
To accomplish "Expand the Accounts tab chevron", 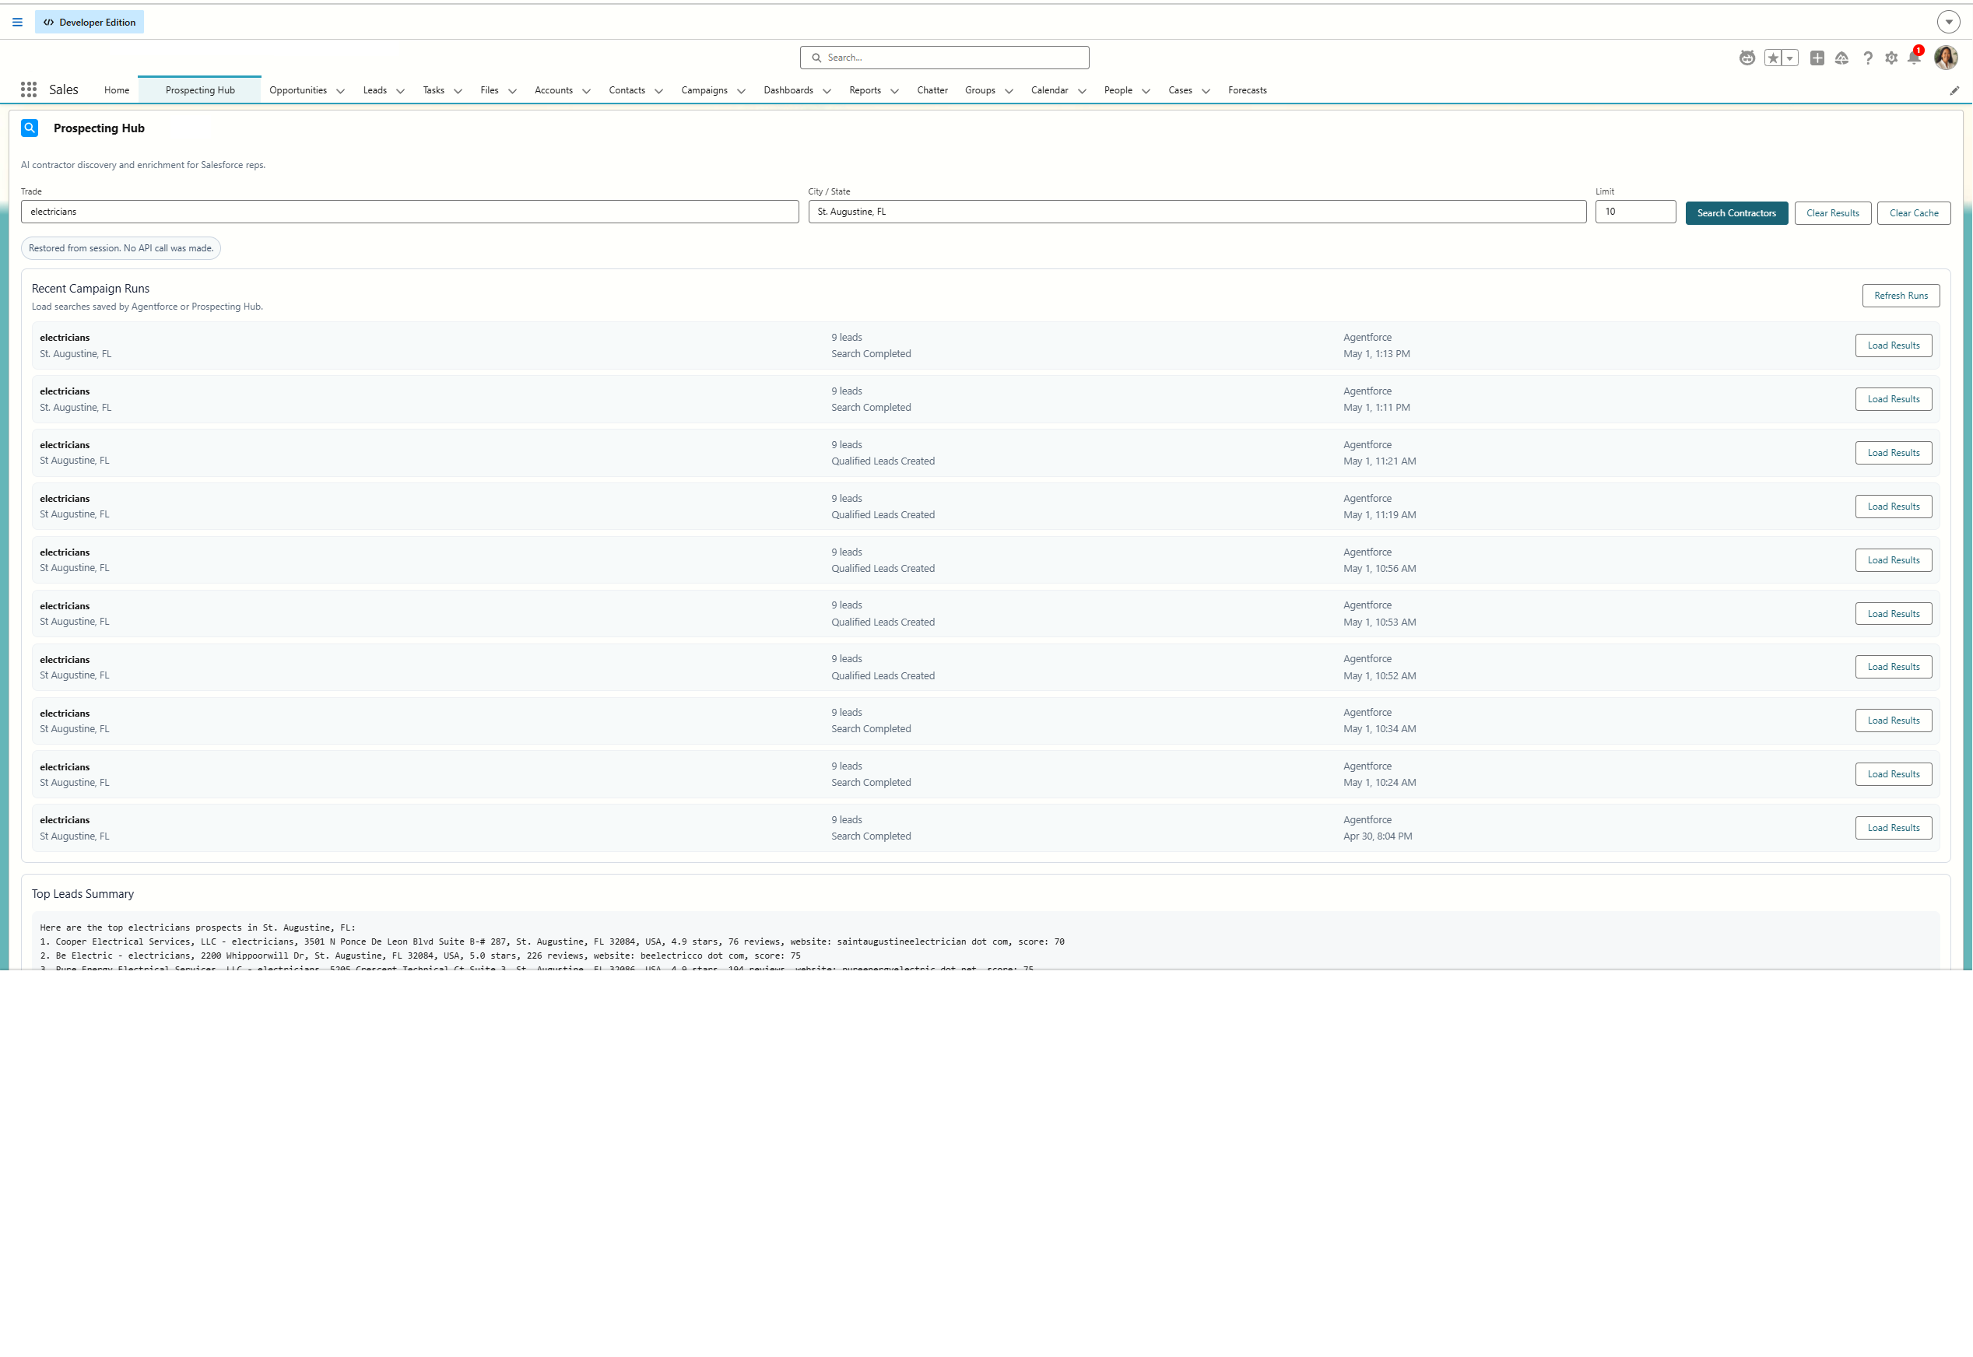I will [586, 91].
